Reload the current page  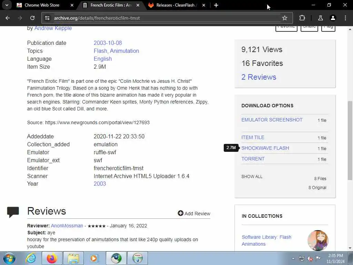32,18
